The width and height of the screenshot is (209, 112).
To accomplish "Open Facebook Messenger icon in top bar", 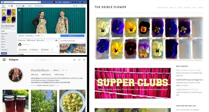I will (75, 2).
